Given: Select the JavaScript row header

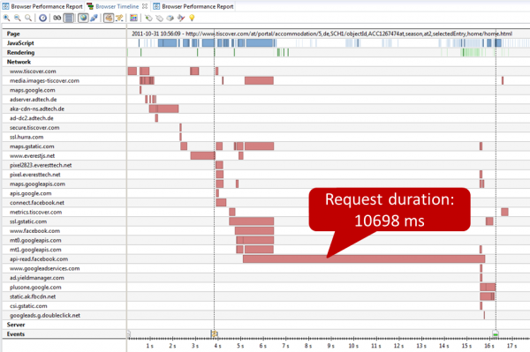Looking at the screenshot, I should 64,43.
